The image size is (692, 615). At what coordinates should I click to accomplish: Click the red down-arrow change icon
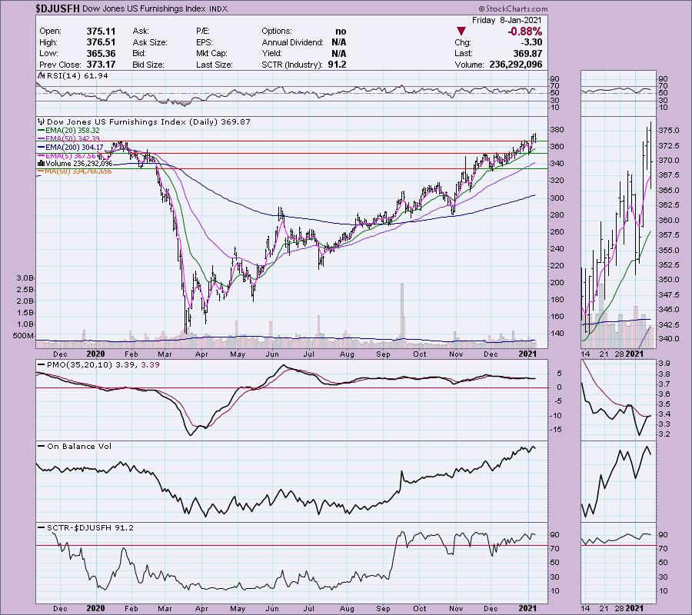pos(461,31)
